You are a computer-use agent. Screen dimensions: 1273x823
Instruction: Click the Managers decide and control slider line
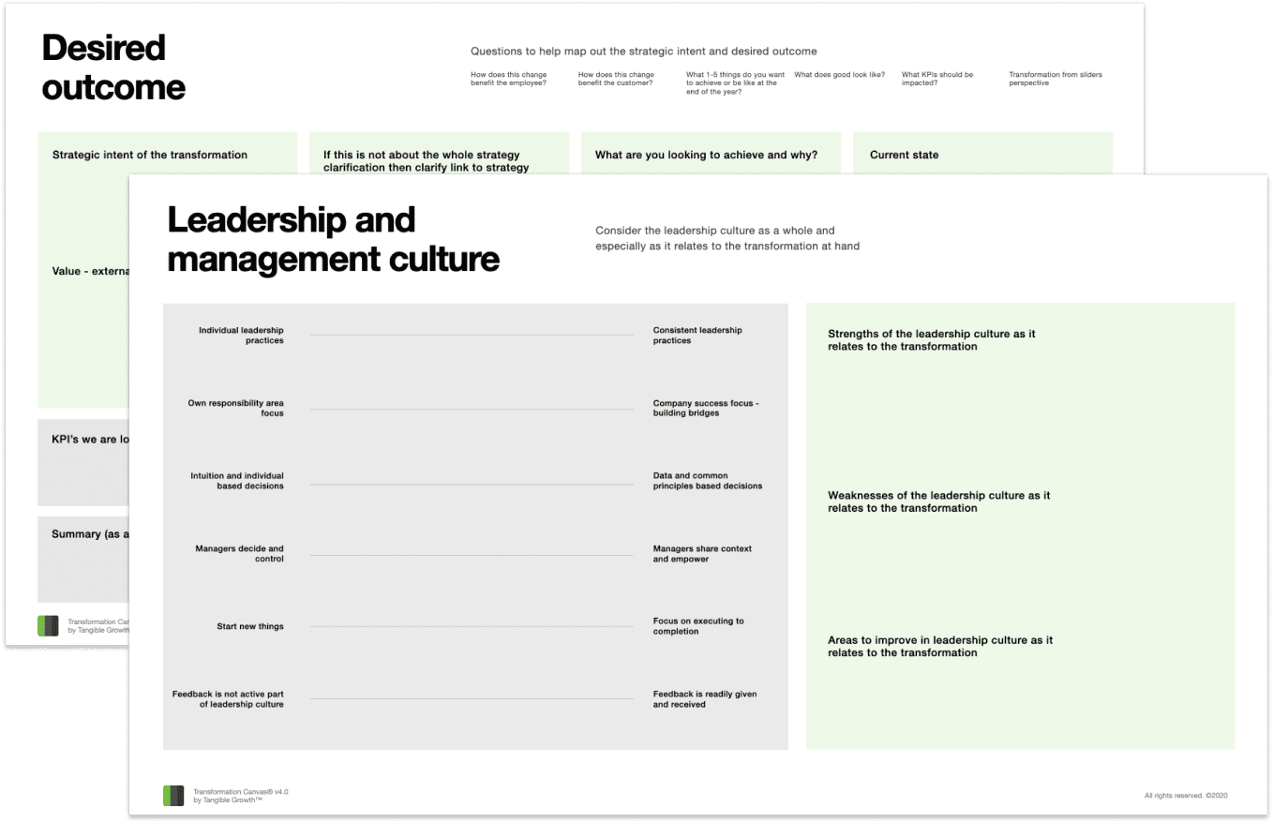(x=472, y=554)
